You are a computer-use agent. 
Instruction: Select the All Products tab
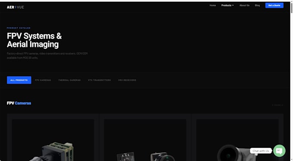[19, 80]
